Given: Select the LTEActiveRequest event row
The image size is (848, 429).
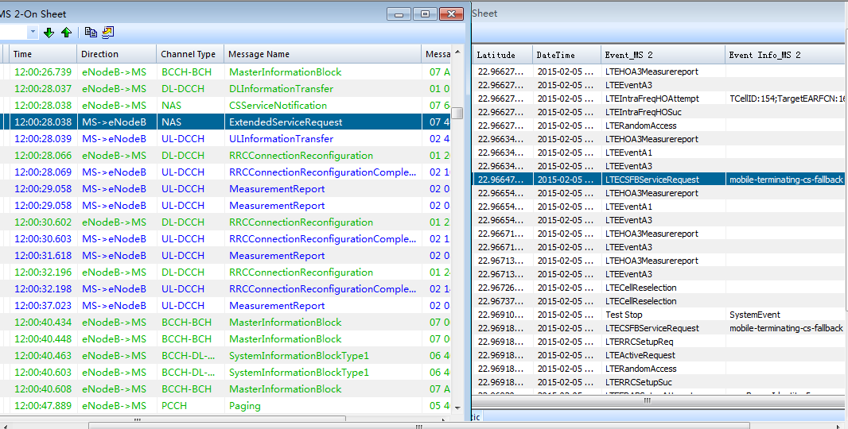Looking at the screenshot, I should tap(659, 355).
